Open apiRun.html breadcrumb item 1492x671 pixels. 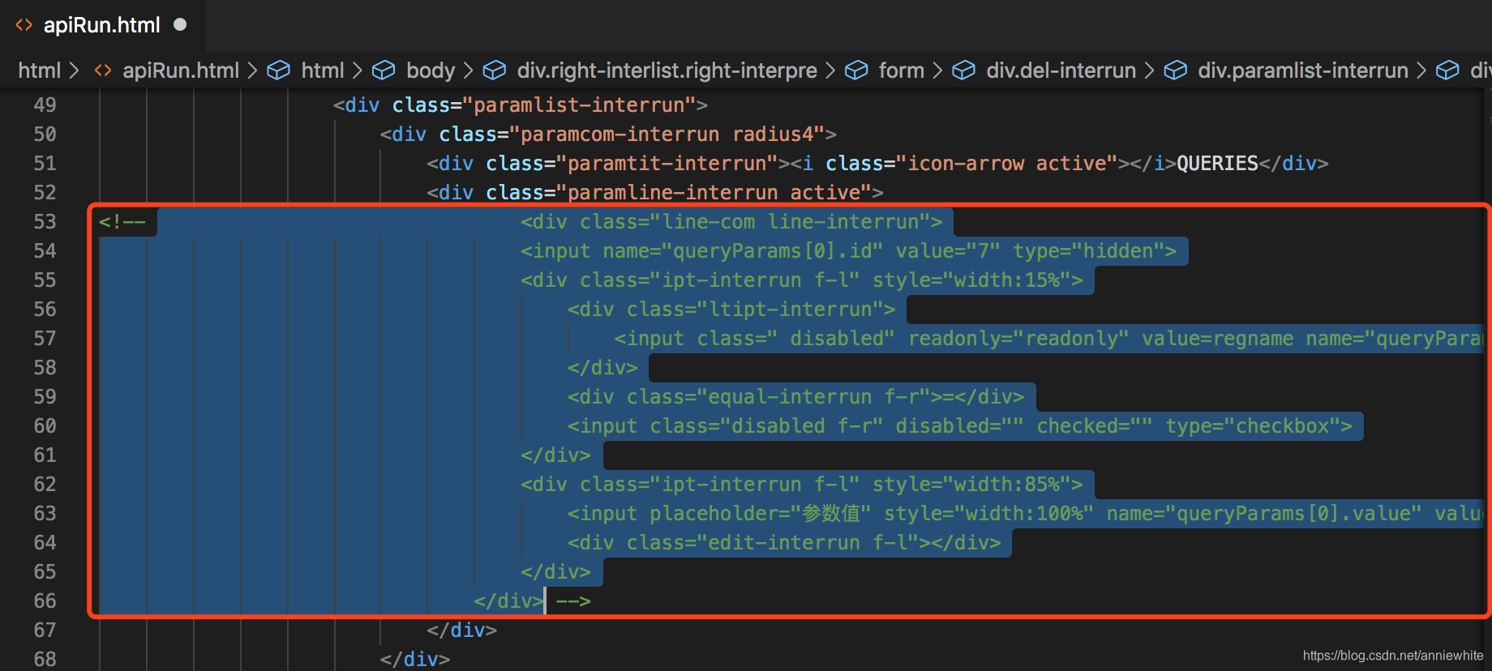[x=181, y=71]
